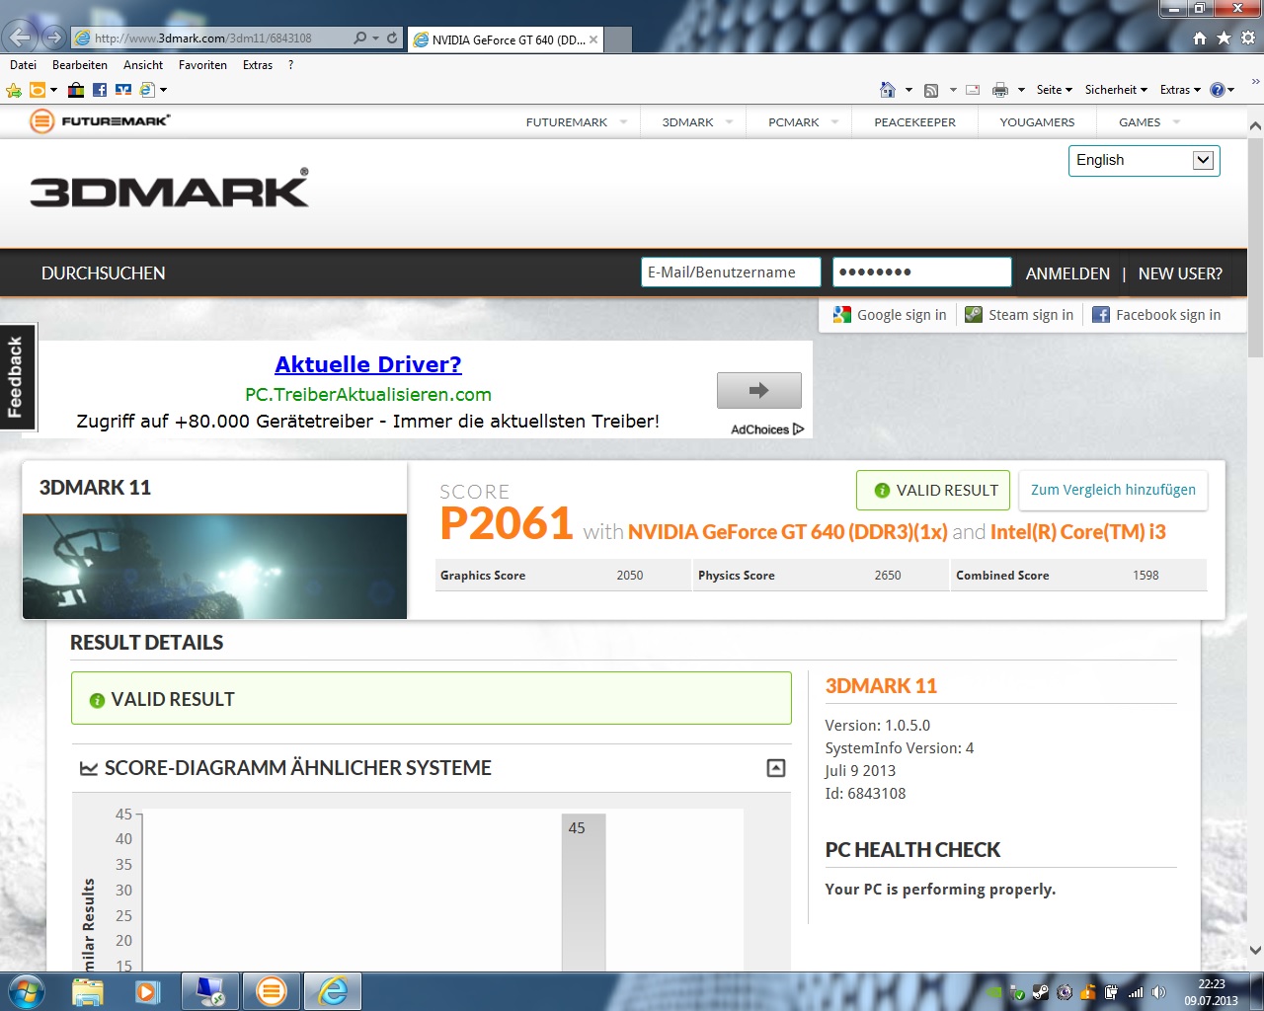This screenshot has height=1011, width=1264.
Task: Click the Futuremark orange taskbar icon
Action: click(271, 991)
